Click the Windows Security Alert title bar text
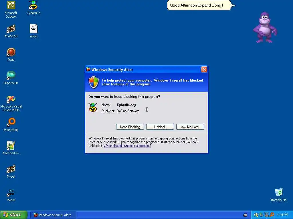The width and height of the screenshot is (293, 219). tap(112, 70)
